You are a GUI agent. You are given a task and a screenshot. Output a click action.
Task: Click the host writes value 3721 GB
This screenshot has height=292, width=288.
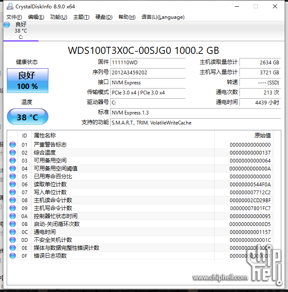coord(260,72)
